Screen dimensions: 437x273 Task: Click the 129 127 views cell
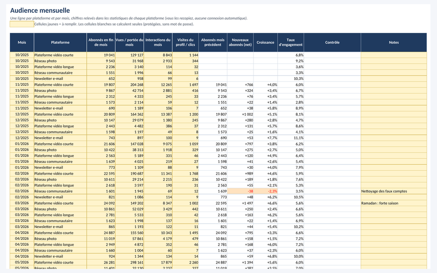(130, 55)
